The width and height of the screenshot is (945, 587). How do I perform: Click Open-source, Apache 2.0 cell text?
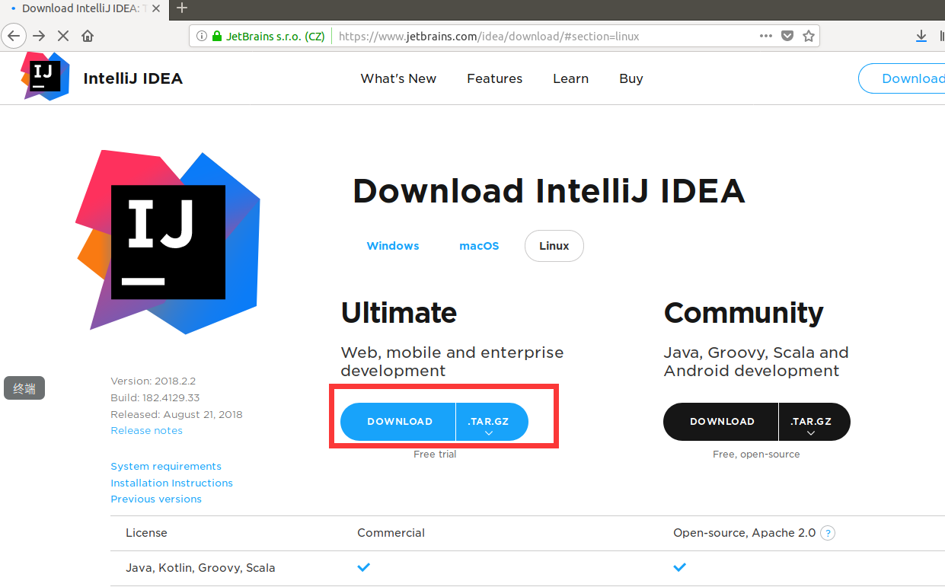(745, 533)
